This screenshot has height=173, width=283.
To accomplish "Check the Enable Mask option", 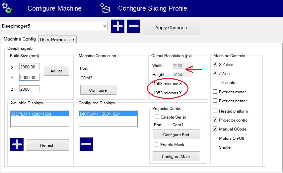I will pyautogui.click(x=156, y=145).
